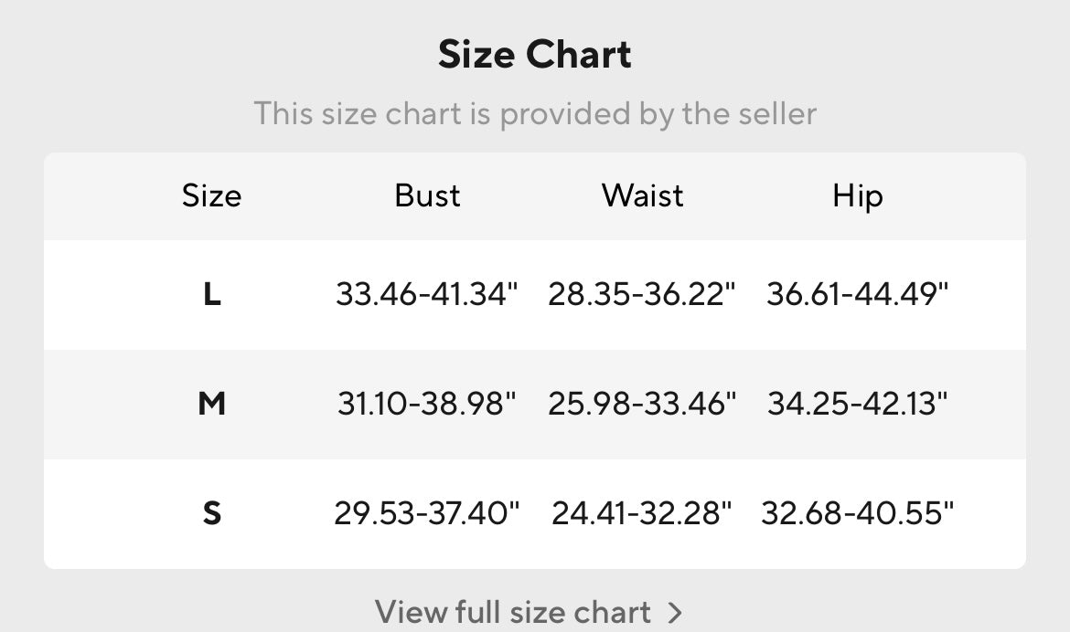Screen dimensions: 1070x632
Task: Click bust measurement 29.53-37.40" for size S
Action: point(427,513)
